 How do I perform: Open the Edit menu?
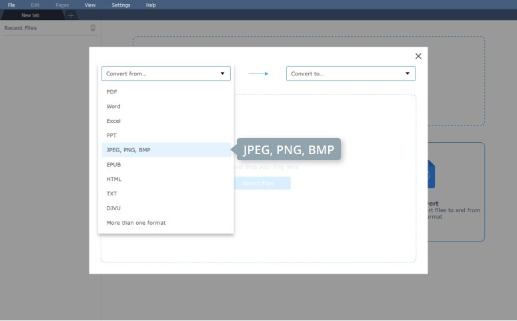[35, 5]
